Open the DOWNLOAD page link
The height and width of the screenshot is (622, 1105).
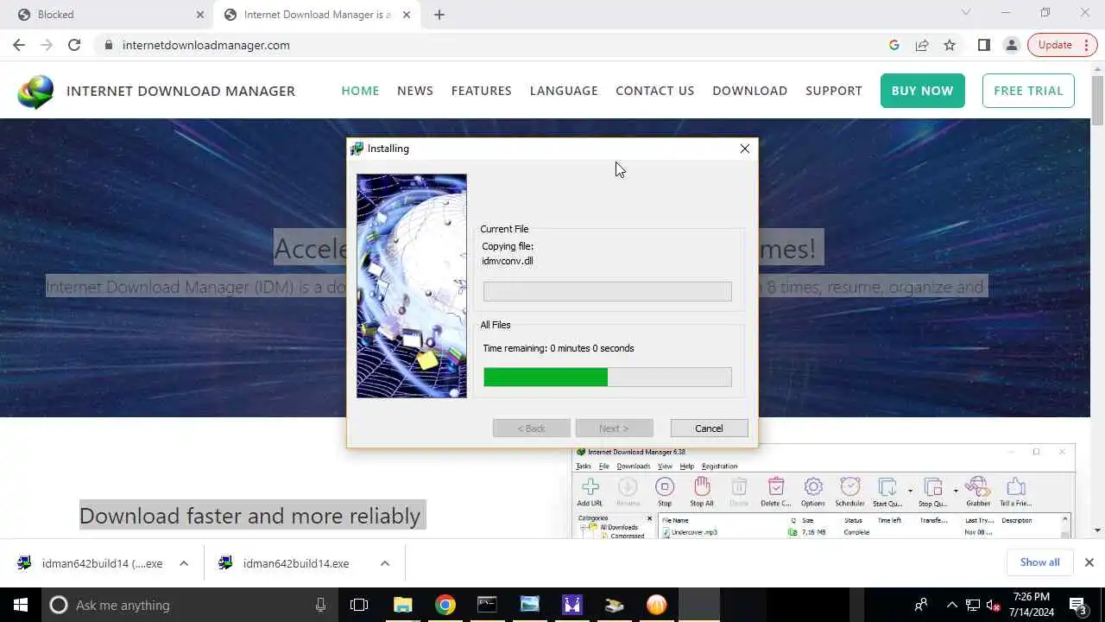click(x=749, y=91)
